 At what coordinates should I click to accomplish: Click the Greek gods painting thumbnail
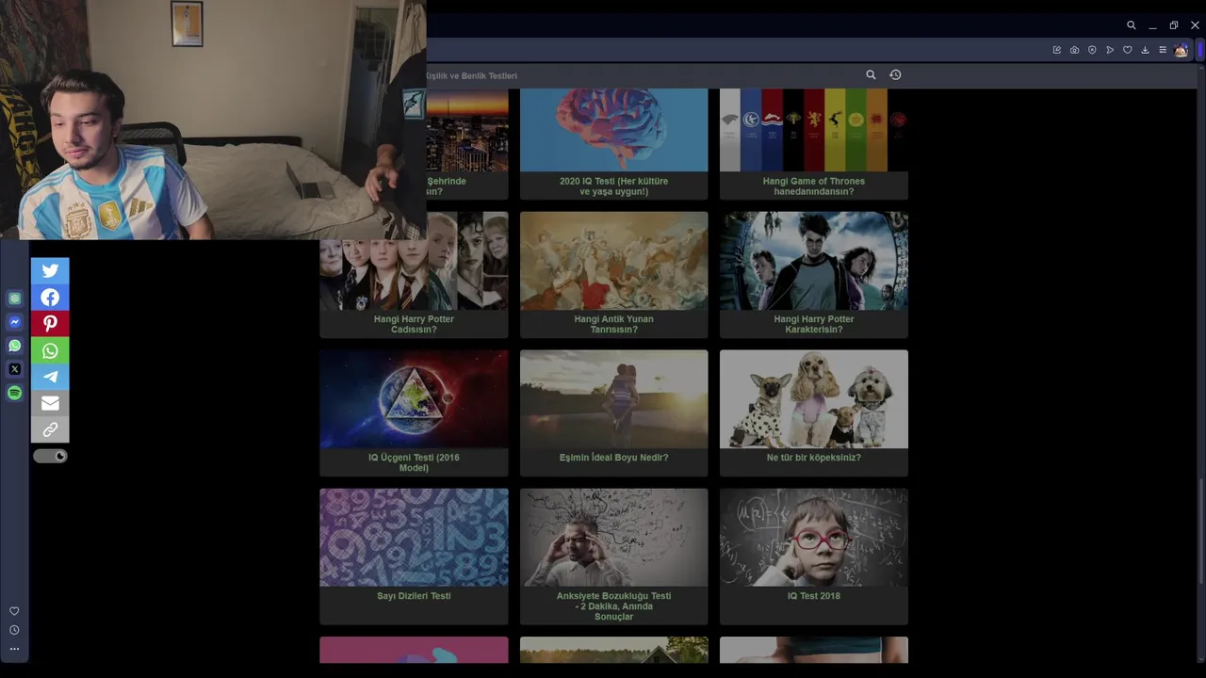tap(613, 261)
